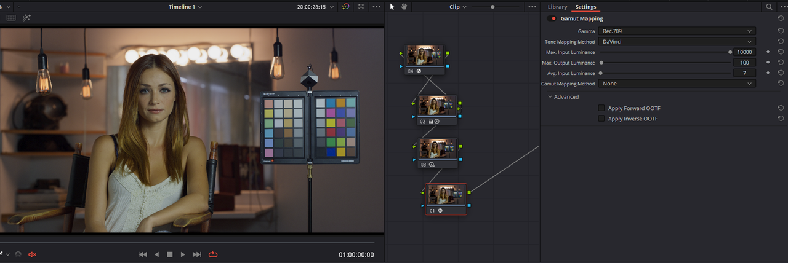Toggle the red loop playback button
This screenshot has height=263, width=788.
[214, 254]
